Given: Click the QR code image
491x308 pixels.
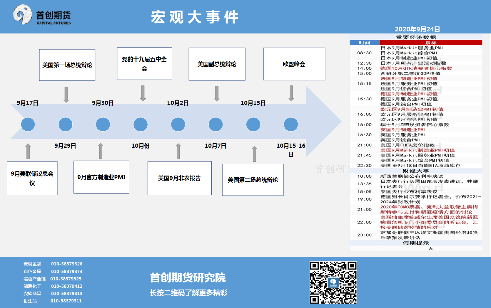Looking at the screenshot, I should [333, 282].
